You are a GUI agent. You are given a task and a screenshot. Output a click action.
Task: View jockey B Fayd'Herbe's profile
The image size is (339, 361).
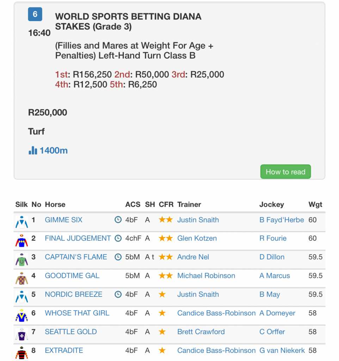click(x=282, y=220)
